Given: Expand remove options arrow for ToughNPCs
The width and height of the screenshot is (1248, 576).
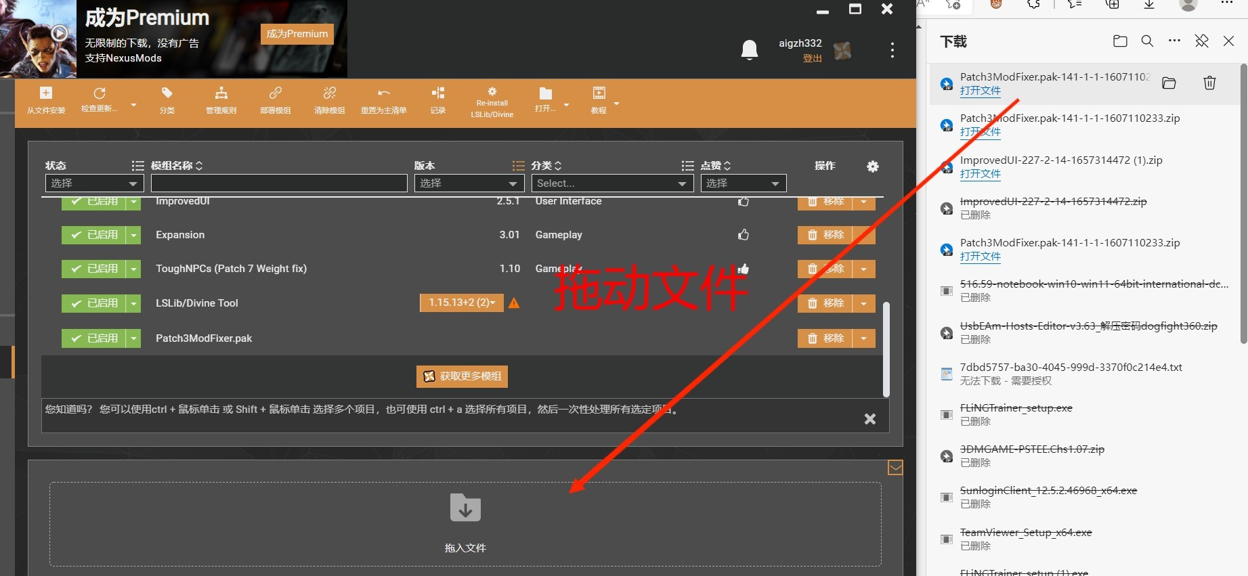Looking at the screenshot, I should click(863, 269).
